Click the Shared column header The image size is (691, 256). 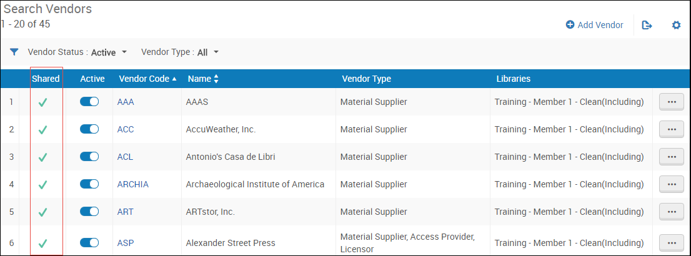click(46, 79)
